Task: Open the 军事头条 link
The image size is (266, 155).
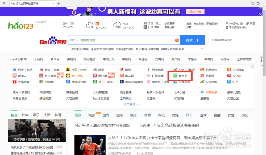Action: tap(211, 92)
